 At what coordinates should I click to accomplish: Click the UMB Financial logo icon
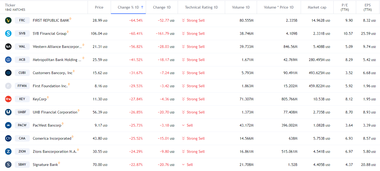pyautogui.click(x=8, y=112)
